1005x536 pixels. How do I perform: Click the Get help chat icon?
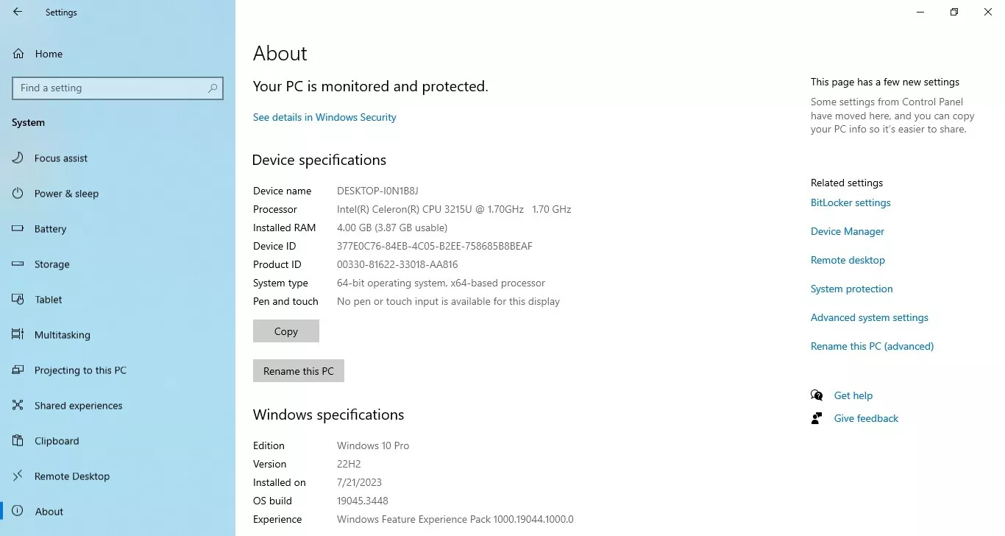tap(817, 395)
